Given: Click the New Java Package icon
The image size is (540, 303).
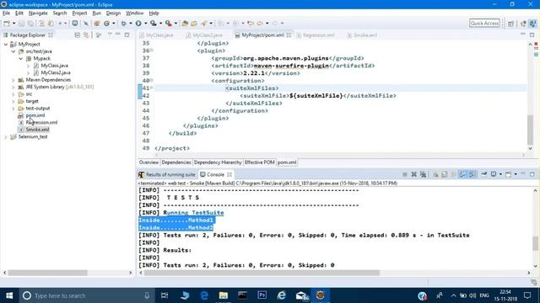Looking at the screenshot, I should pos(97,24).
